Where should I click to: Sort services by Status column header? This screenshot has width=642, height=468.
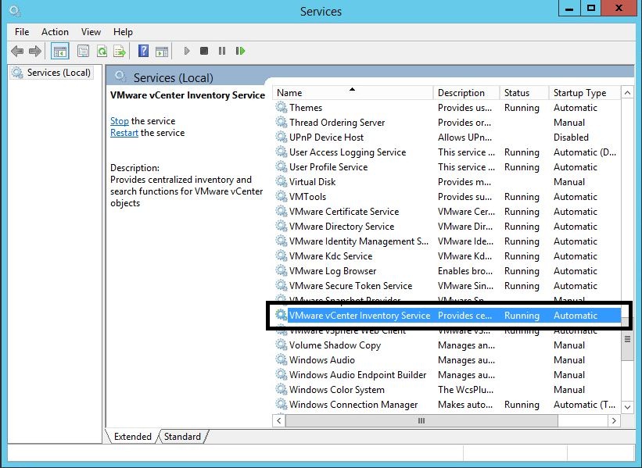click(x=517, y=93)
